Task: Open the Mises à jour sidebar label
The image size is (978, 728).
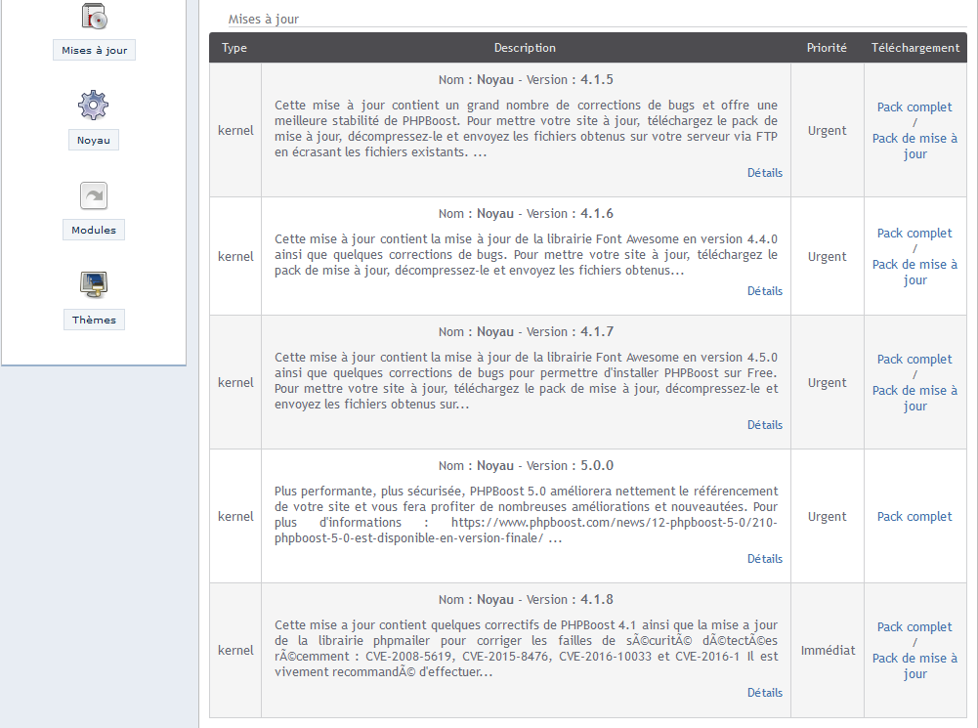Action: [x=94, y=51]
